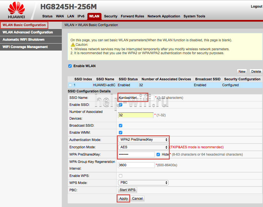263x207 pixels.
Task: Disable the Enable WMM checkbox
Action: pos(121,133)
